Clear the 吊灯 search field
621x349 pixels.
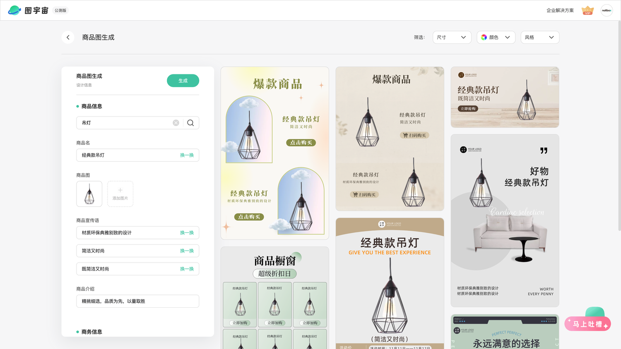tap(176, 123)
